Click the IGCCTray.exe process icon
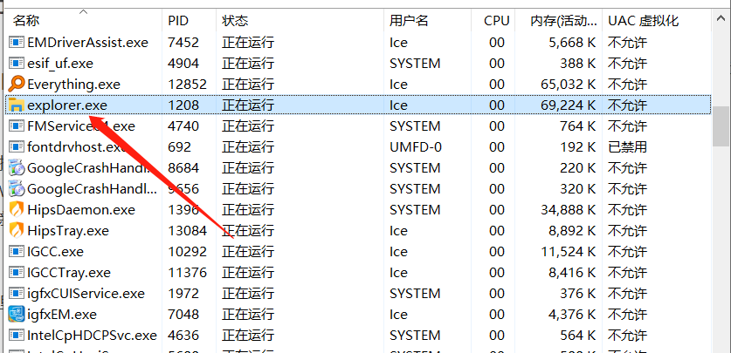The width and height of the screenshot is (731, 353). click(x=17, y=273)
